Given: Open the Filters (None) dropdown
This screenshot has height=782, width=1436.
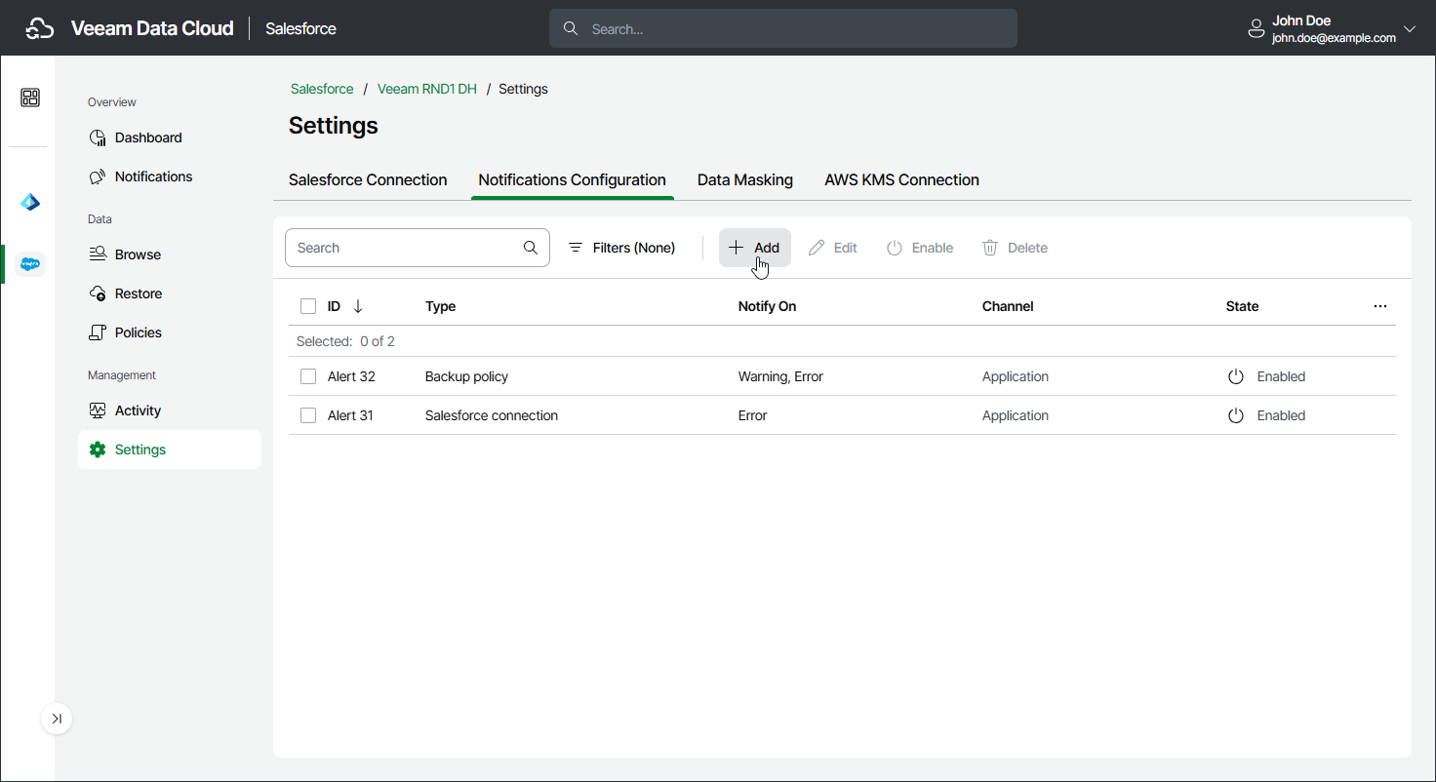Looking at the screenshot, I should [x=622, y=248].
